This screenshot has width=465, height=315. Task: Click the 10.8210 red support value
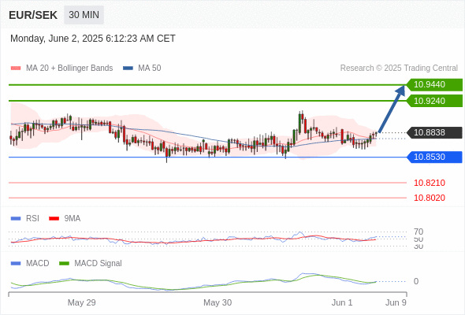(430, 183)
